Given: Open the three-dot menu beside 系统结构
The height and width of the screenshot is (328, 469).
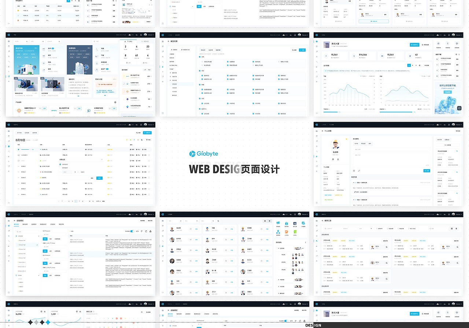Looking at the screenshot, I should tap(306, 242).
